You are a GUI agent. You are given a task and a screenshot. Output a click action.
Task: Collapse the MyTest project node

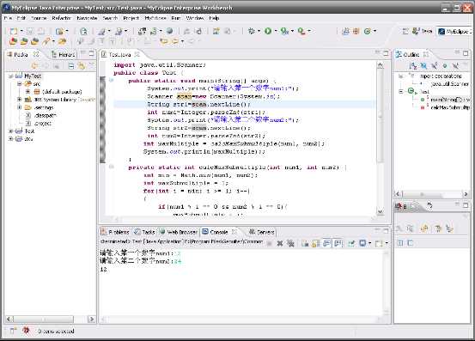11,76
